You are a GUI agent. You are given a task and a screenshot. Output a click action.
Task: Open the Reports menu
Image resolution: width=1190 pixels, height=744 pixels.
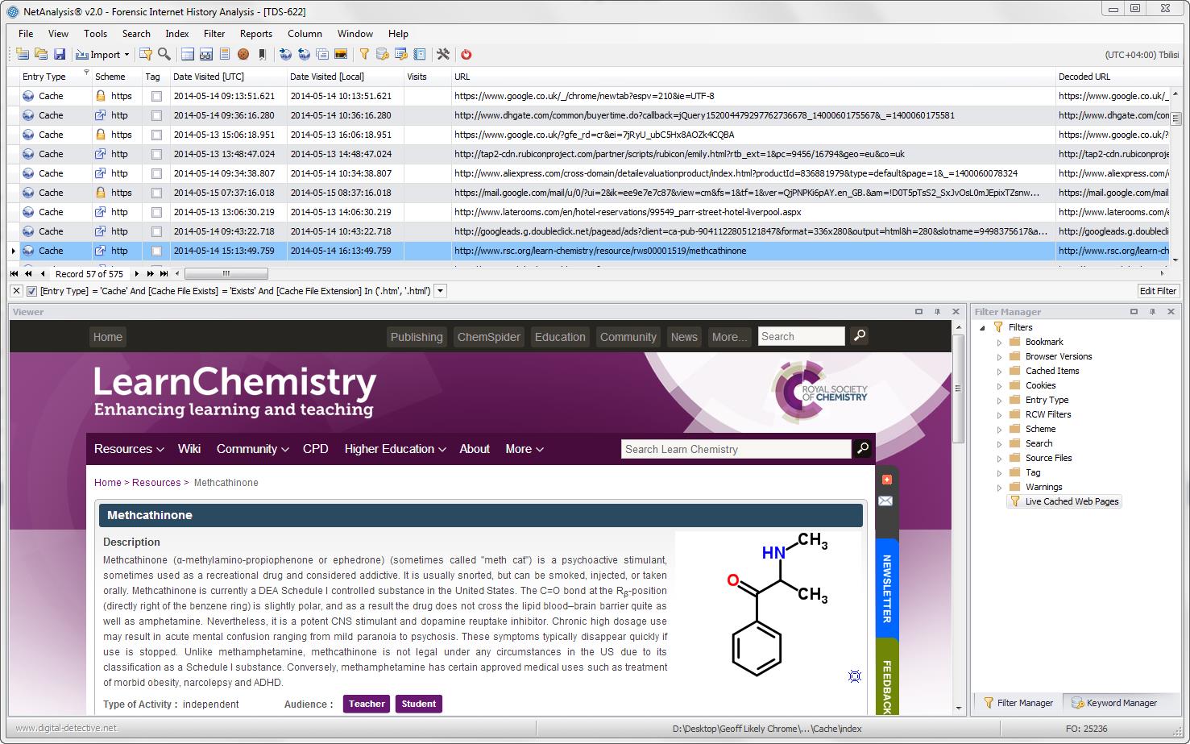pos(256,34)
